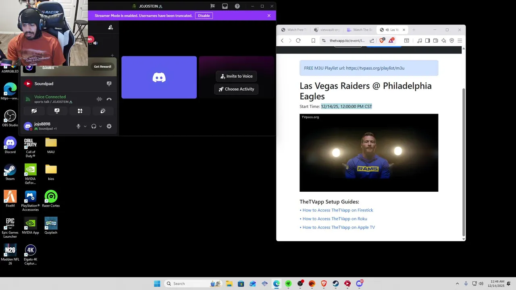Image resolution: width=516 pixels, height=290 pixels.
Task: Click the FREE M3U Playlist url banner
Action: (369, 68)
